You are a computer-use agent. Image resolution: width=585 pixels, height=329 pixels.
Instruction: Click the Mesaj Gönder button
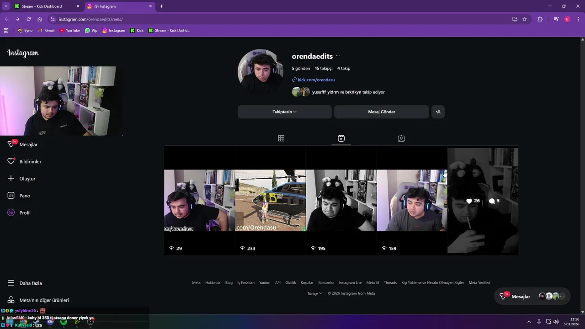tap(382, 112)
